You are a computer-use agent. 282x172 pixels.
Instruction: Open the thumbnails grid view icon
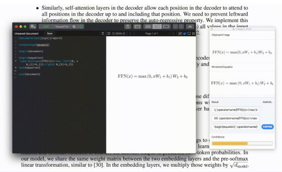pyautogui.click(x=109, y=33)
